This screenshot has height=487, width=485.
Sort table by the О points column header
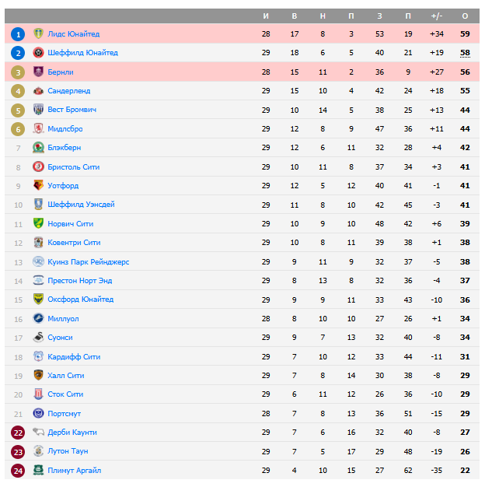coord(465,16)
